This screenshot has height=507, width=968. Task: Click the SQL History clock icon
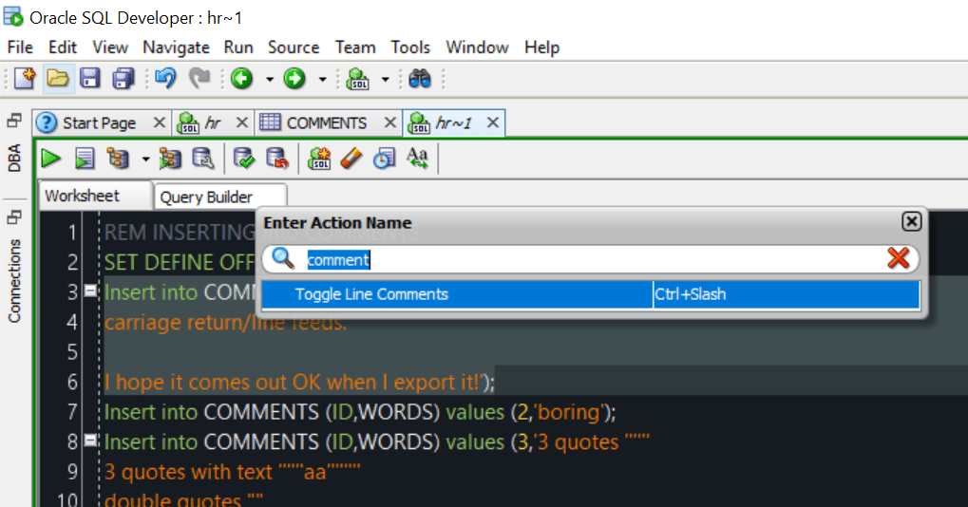(384, 159)
